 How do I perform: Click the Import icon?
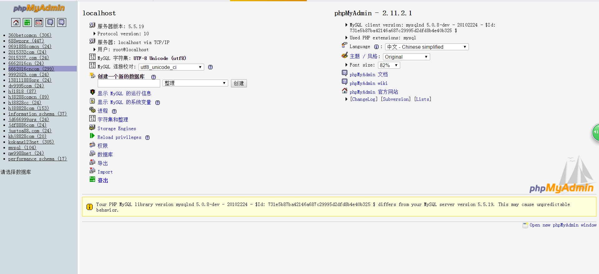(x=92, y=170)
